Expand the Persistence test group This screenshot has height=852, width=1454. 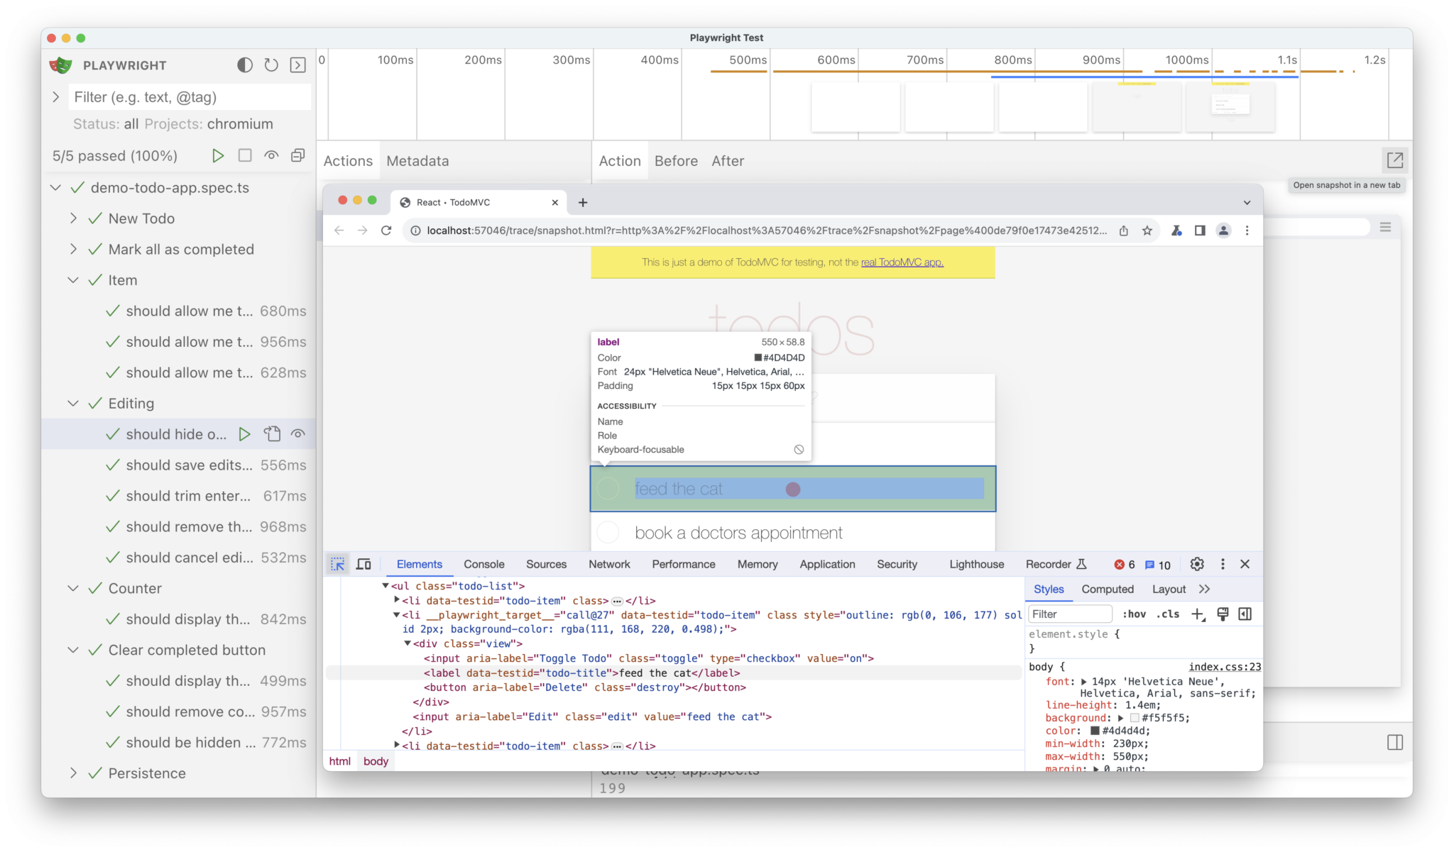click(x=73, y=773)
